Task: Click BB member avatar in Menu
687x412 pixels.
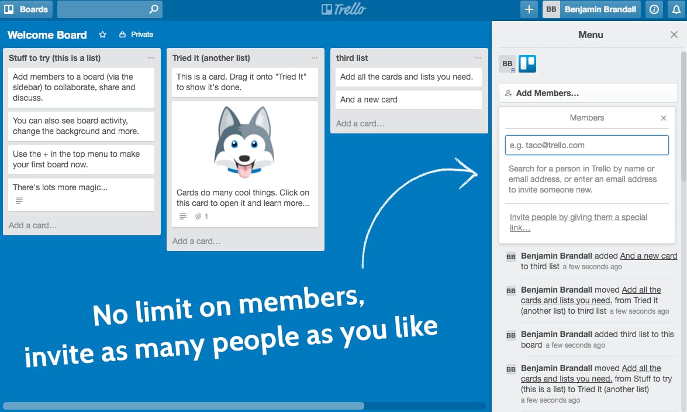Action: coord(508,64)
